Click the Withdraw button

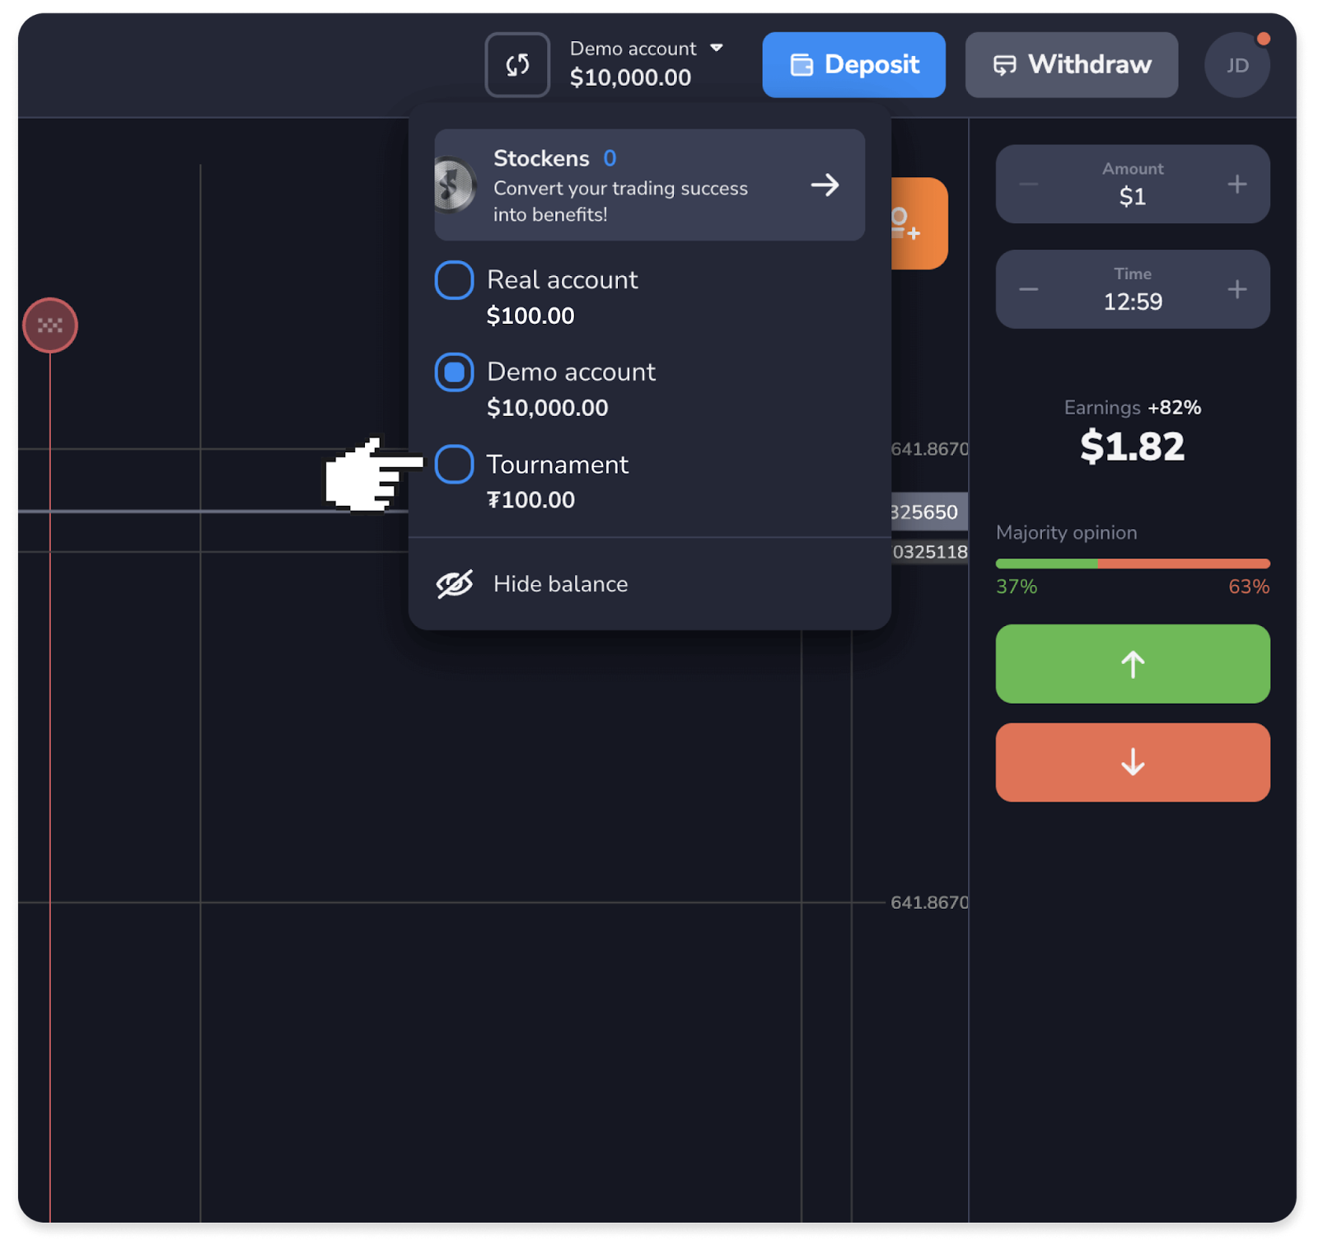pyautogui.click(x=1071, y=65)
